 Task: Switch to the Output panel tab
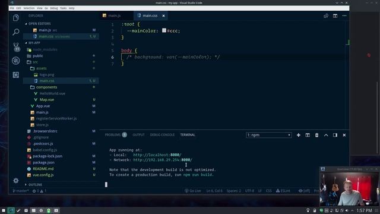click(138, 135)
